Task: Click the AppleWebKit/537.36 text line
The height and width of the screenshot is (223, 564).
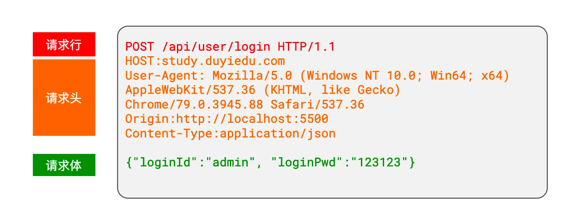Action: click(x=263, y=90)
